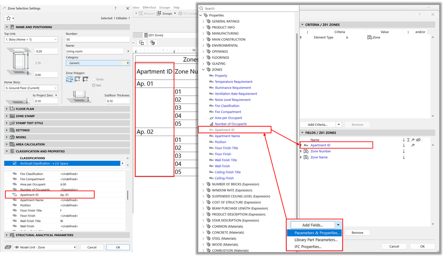Viewport: 444px width, 257px height.
Task: Click the Z01 Zones schedule tab icon
Action: (x=146, y=35)
